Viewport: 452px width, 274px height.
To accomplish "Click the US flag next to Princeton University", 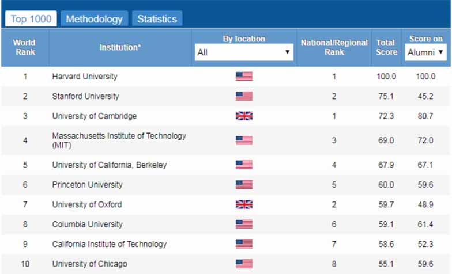I will pos(244,184).
